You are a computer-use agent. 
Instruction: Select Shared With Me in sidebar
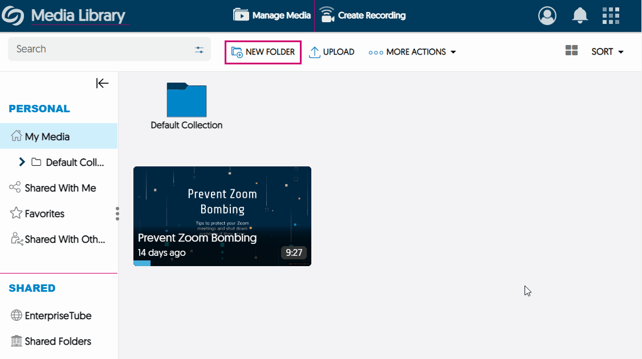[x=60, y=188]
